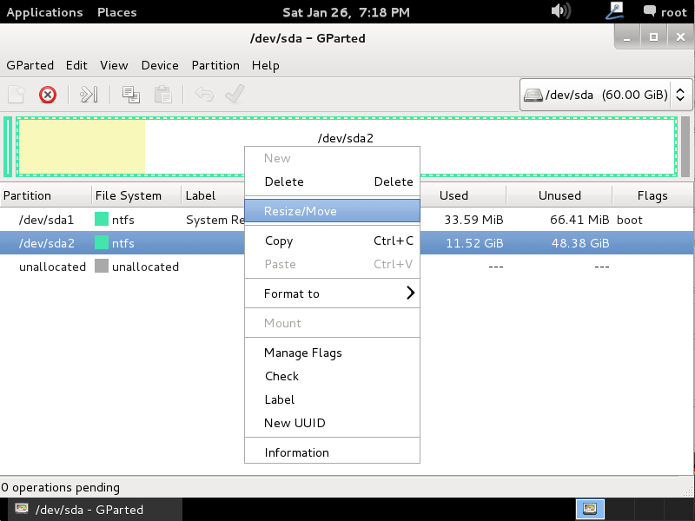The height and width of the screenshot is (521, 695).
Task: Open the Help menu
Action: 266,65
